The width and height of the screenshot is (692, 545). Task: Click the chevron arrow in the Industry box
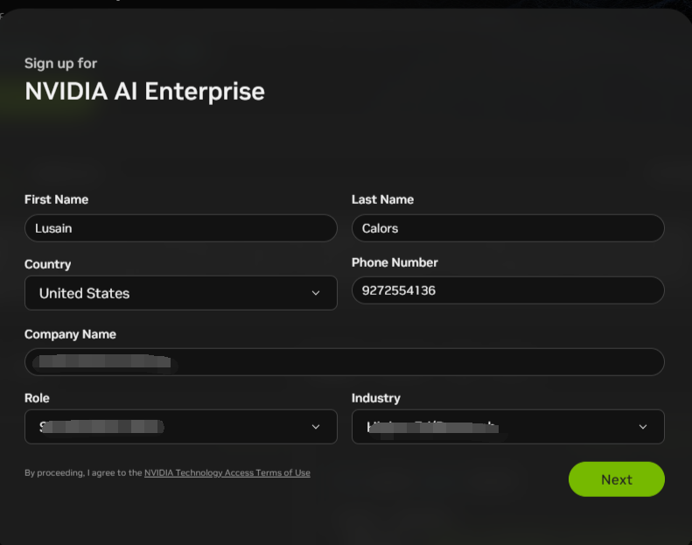[x=643, y=427]
